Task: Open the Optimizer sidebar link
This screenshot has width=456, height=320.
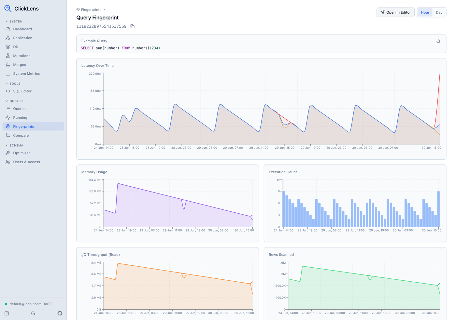Action: tap(33, 153)
